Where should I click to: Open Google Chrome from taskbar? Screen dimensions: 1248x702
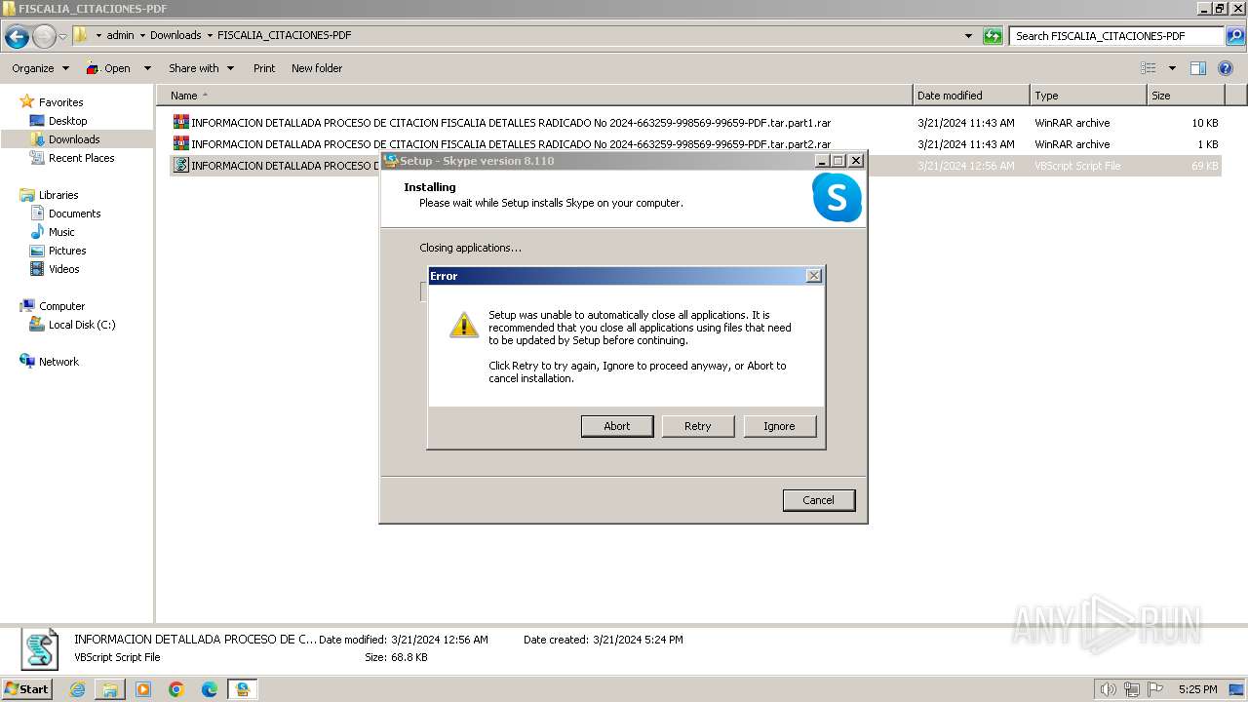pos(176,689)
